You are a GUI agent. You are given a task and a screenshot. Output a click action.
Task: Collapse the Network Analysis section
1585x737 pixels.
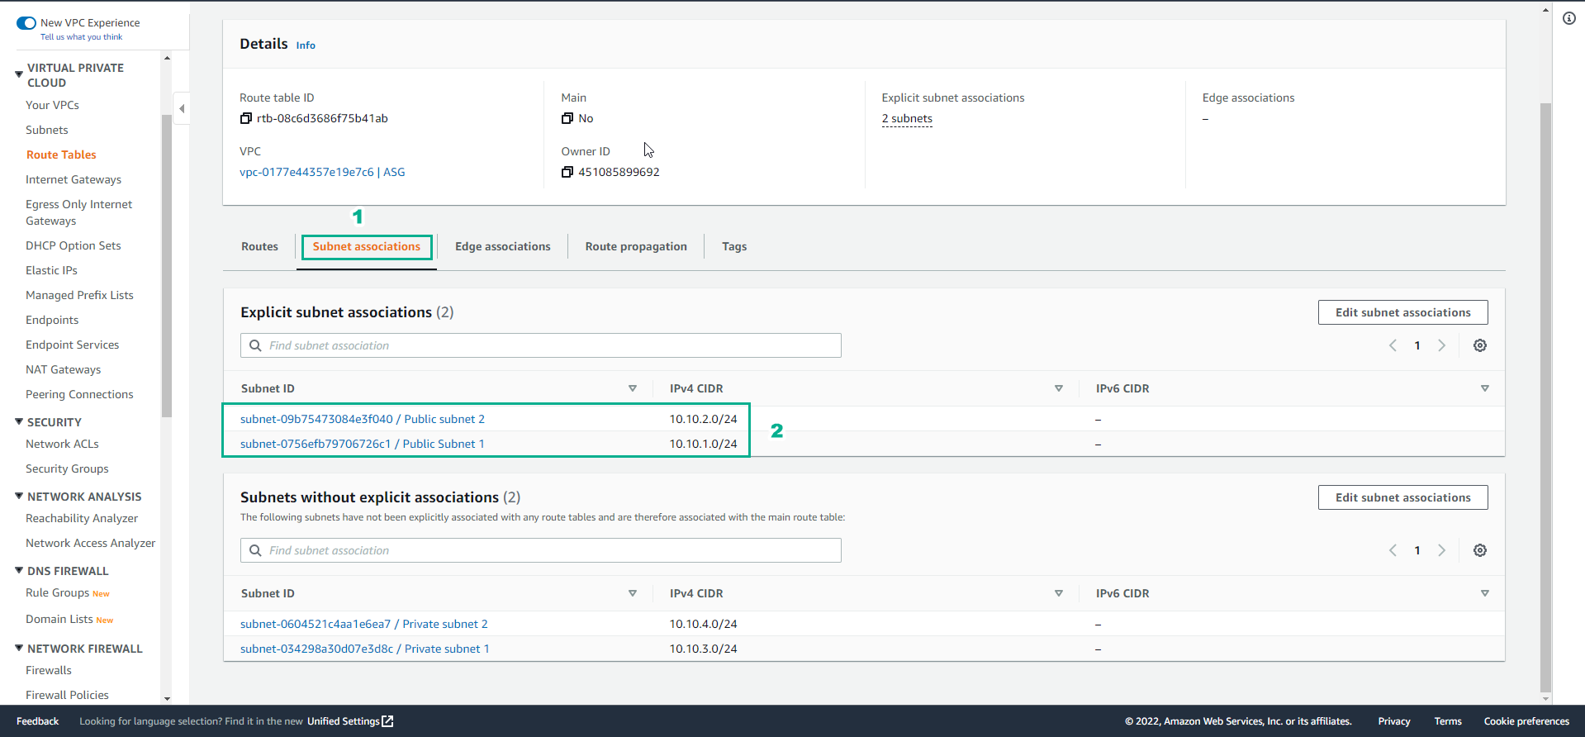(18, 496)
